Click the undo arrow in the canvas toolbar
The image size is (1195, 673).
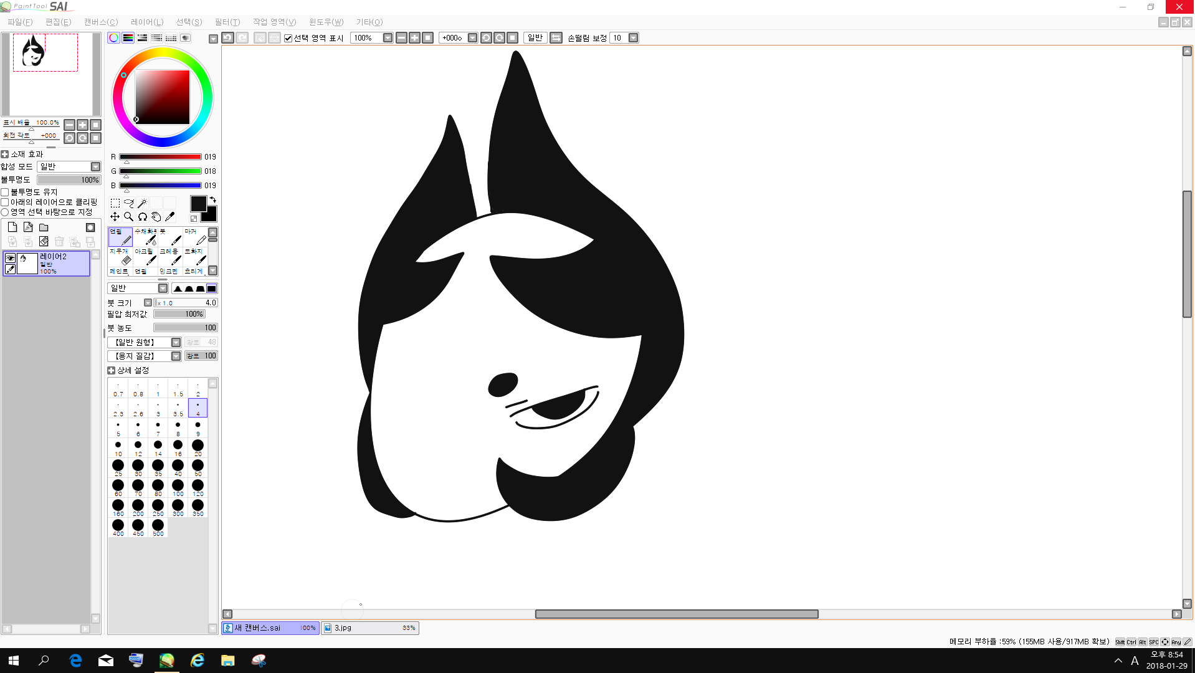tap(228, 38)
